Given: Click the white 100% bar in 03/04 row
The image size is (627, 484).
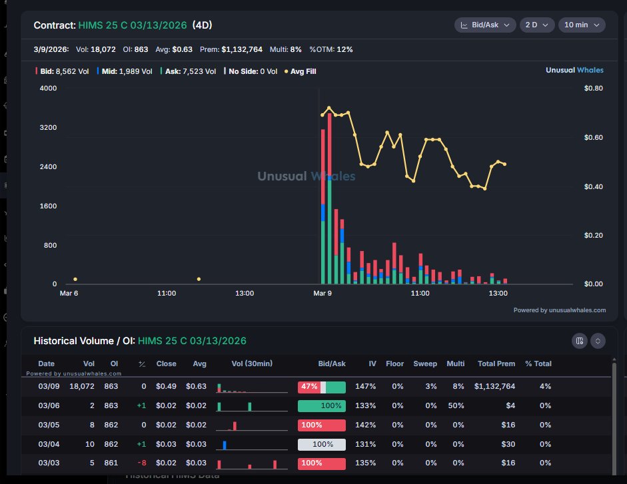Looking at the screenshot, I should (322, 445).
